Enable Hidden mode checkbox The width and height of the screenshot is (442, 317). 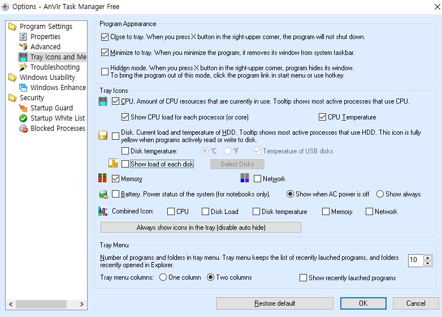click(x=105, y=71)
